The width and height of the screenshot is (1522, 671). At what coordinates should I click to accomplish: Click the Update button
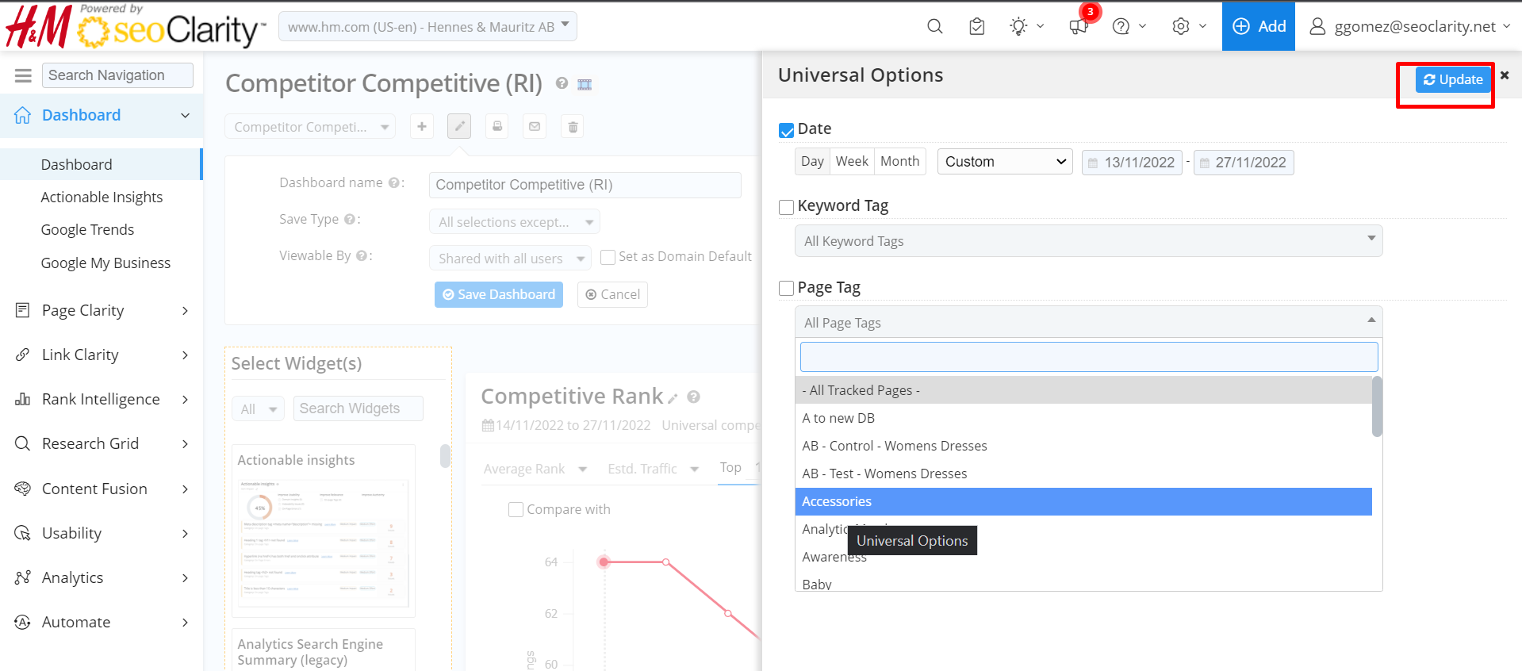tap(1452, 79)
